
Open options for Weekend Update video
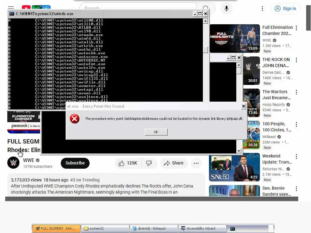296,157
